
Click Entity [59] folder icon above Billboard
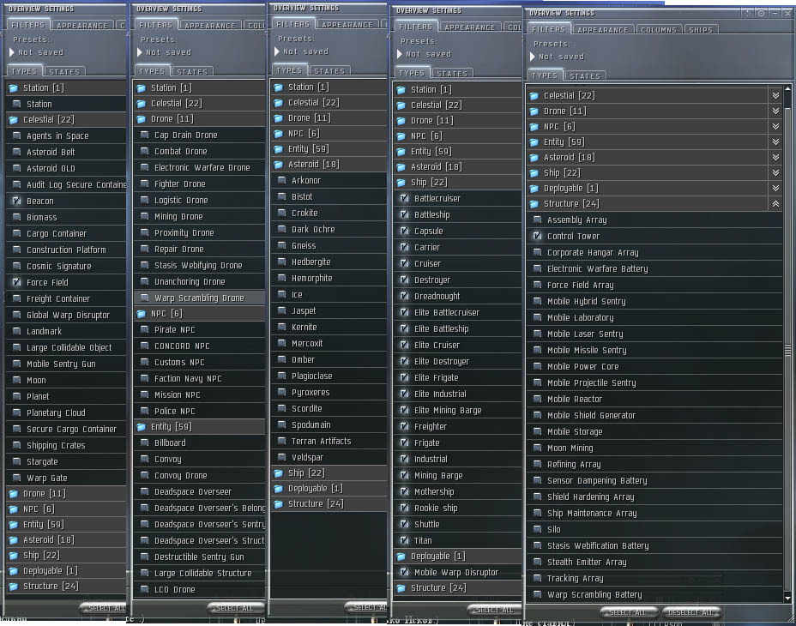click(142, 427)
